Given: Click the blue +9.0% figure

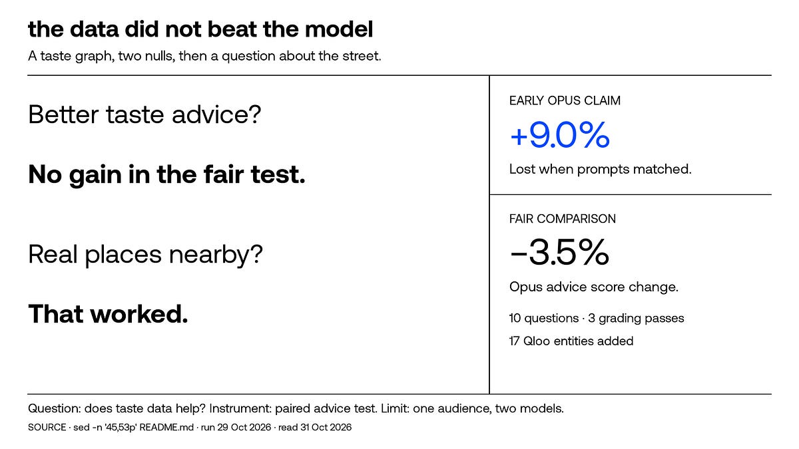Looking at the screenshot, I should pyautogui.click(x=559, y=136).
